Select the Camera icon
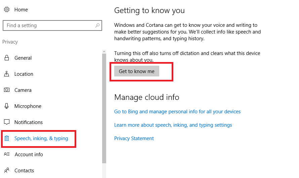This screenshot has height=178, width=299. 7,90
